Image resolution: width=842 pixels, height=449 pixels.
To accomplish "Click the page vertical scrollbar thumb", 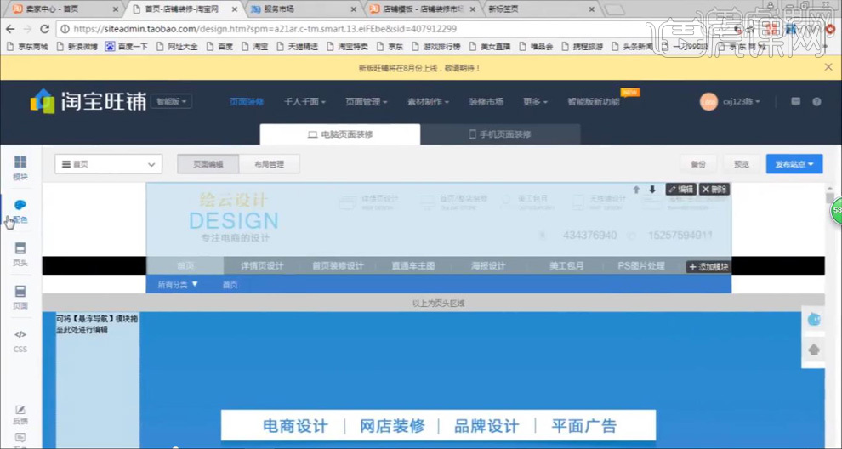I will (829, 196).
